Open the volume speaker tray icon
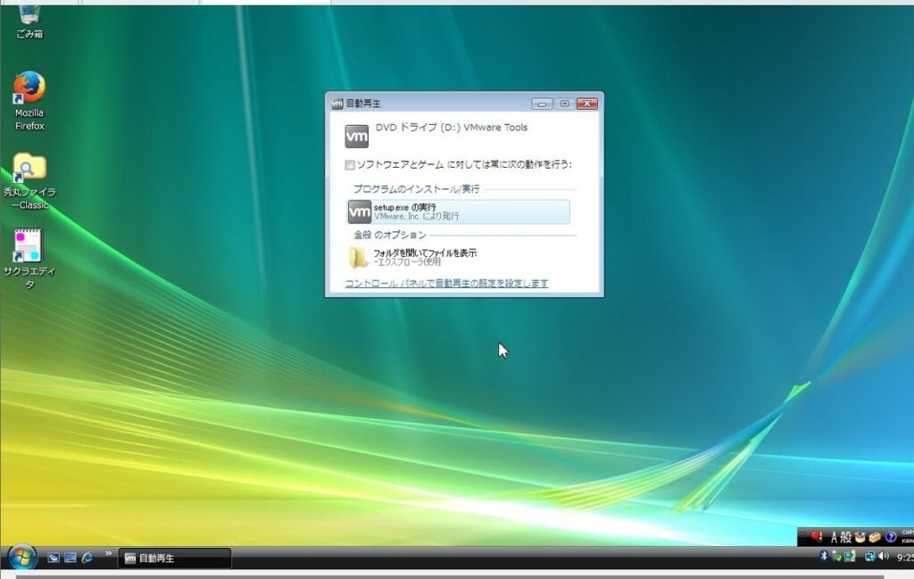Image resolution: width=914 pixels, height=579 pixels. [x=884, y=557]
